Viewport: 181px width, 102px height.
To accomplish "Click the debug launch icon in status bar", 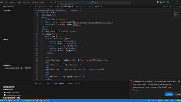I will point(14,101).
